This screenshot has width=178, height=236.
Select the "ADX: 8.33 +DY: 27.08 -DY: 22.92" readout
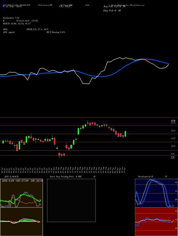click(x=22, y=181)
